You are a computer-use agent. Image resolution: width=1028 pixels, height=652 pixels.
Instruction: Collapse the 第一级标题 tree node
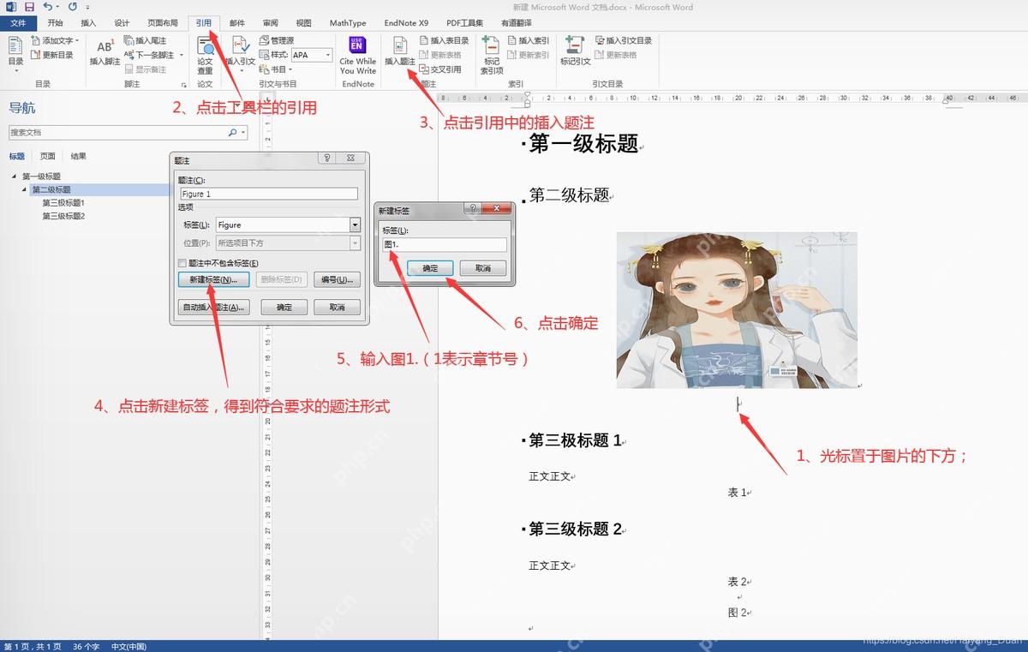point(14,176)
